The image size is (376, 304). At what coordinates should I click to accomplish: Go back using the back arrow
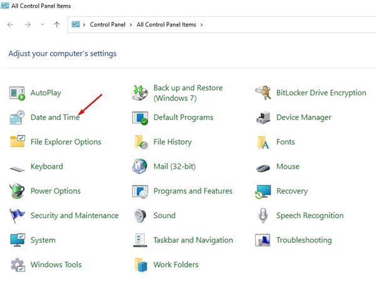pos(10,24)
